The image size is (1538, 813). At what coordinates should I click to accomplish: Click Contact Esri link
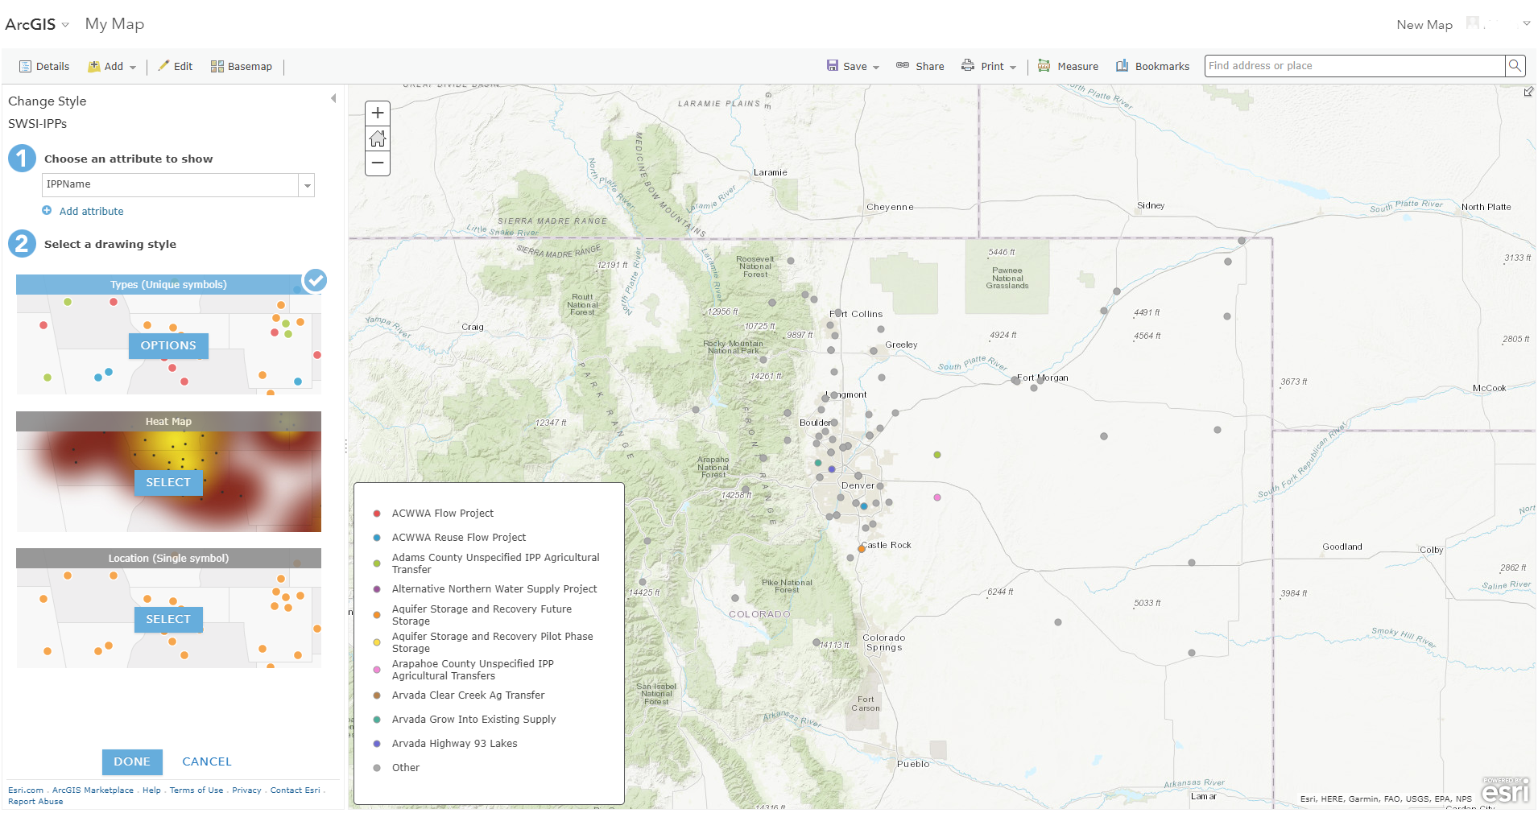(295, 790)
